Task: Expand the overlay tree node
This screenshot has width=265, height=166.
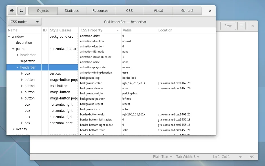Action: 13,129
